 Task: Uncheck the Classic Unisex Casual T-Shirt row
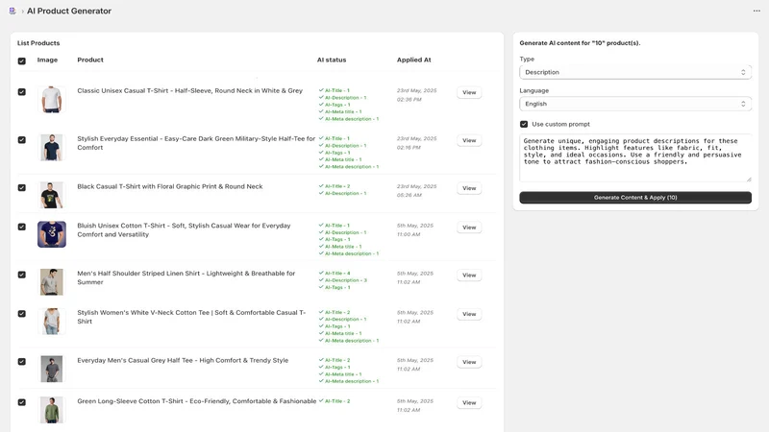point(21,92)
